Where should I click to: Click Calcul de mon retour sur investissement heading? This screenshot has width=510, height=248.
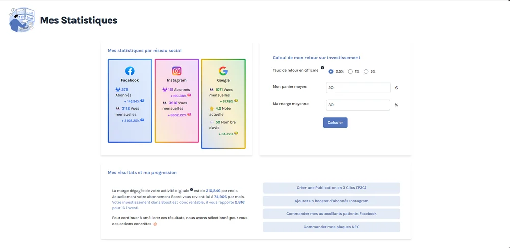[317, 58]
